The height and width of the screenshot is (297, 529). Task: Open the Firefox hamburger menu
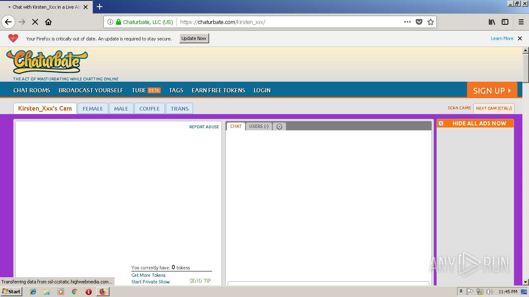521,22
